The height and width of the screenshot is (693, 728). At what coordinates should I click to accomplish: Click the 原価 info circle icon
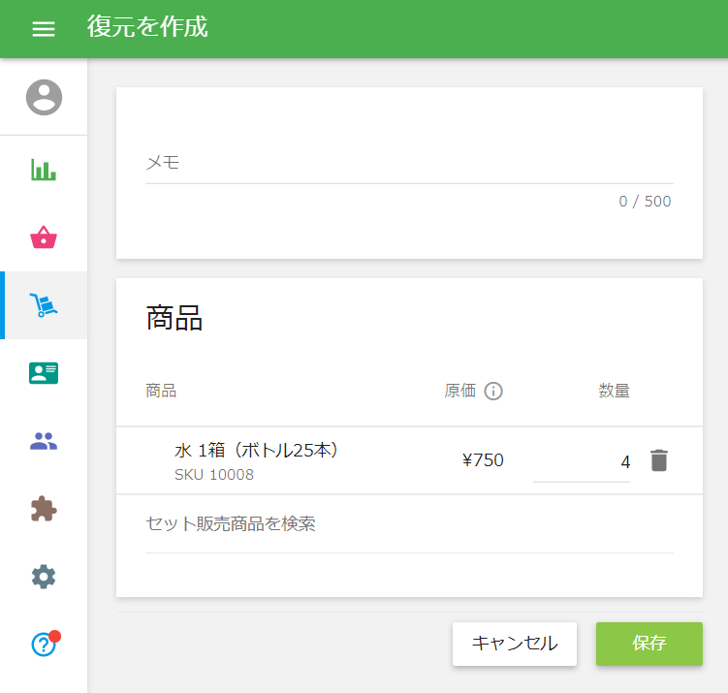point(493,391)
